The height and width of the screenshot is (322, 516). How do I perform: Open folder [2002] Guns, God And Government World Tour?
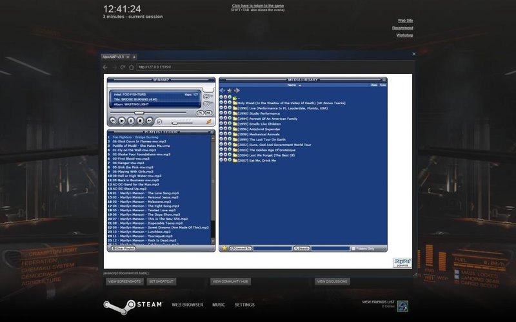[275, 145]
